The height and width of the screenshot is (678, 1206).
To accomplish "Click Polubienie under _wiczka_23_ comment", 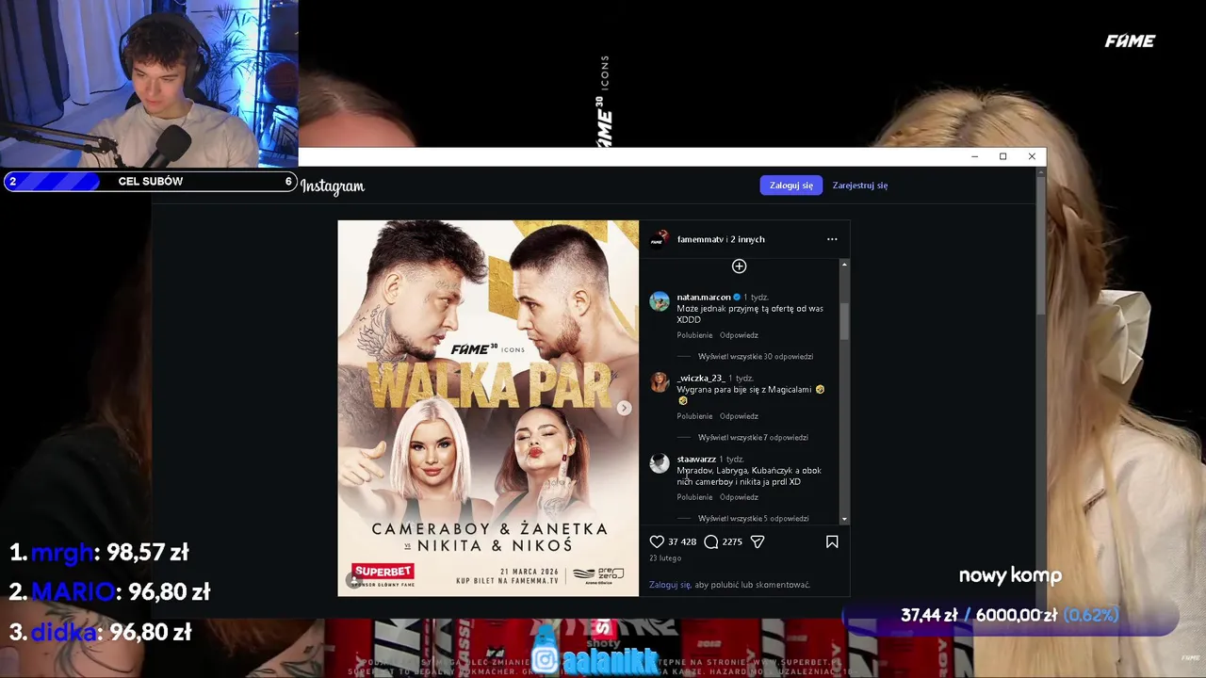I will click(694, 416).
